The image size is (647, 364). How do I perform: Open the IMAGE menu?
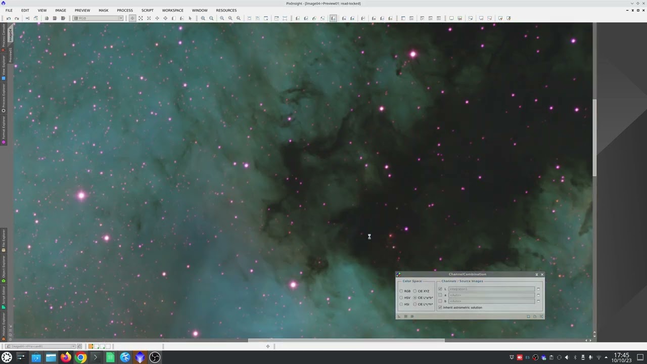60,10
